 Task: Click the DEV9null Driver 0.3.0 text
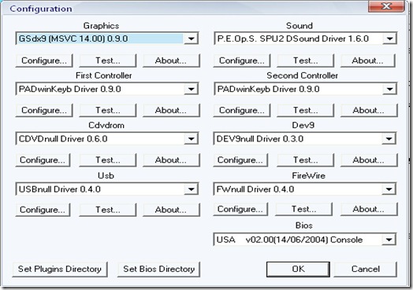click(x=260, y=138)
